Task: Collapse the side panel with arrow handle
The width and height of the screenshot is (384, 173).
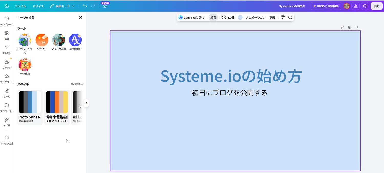Action: pyautogui.click(x=86, y=103)
